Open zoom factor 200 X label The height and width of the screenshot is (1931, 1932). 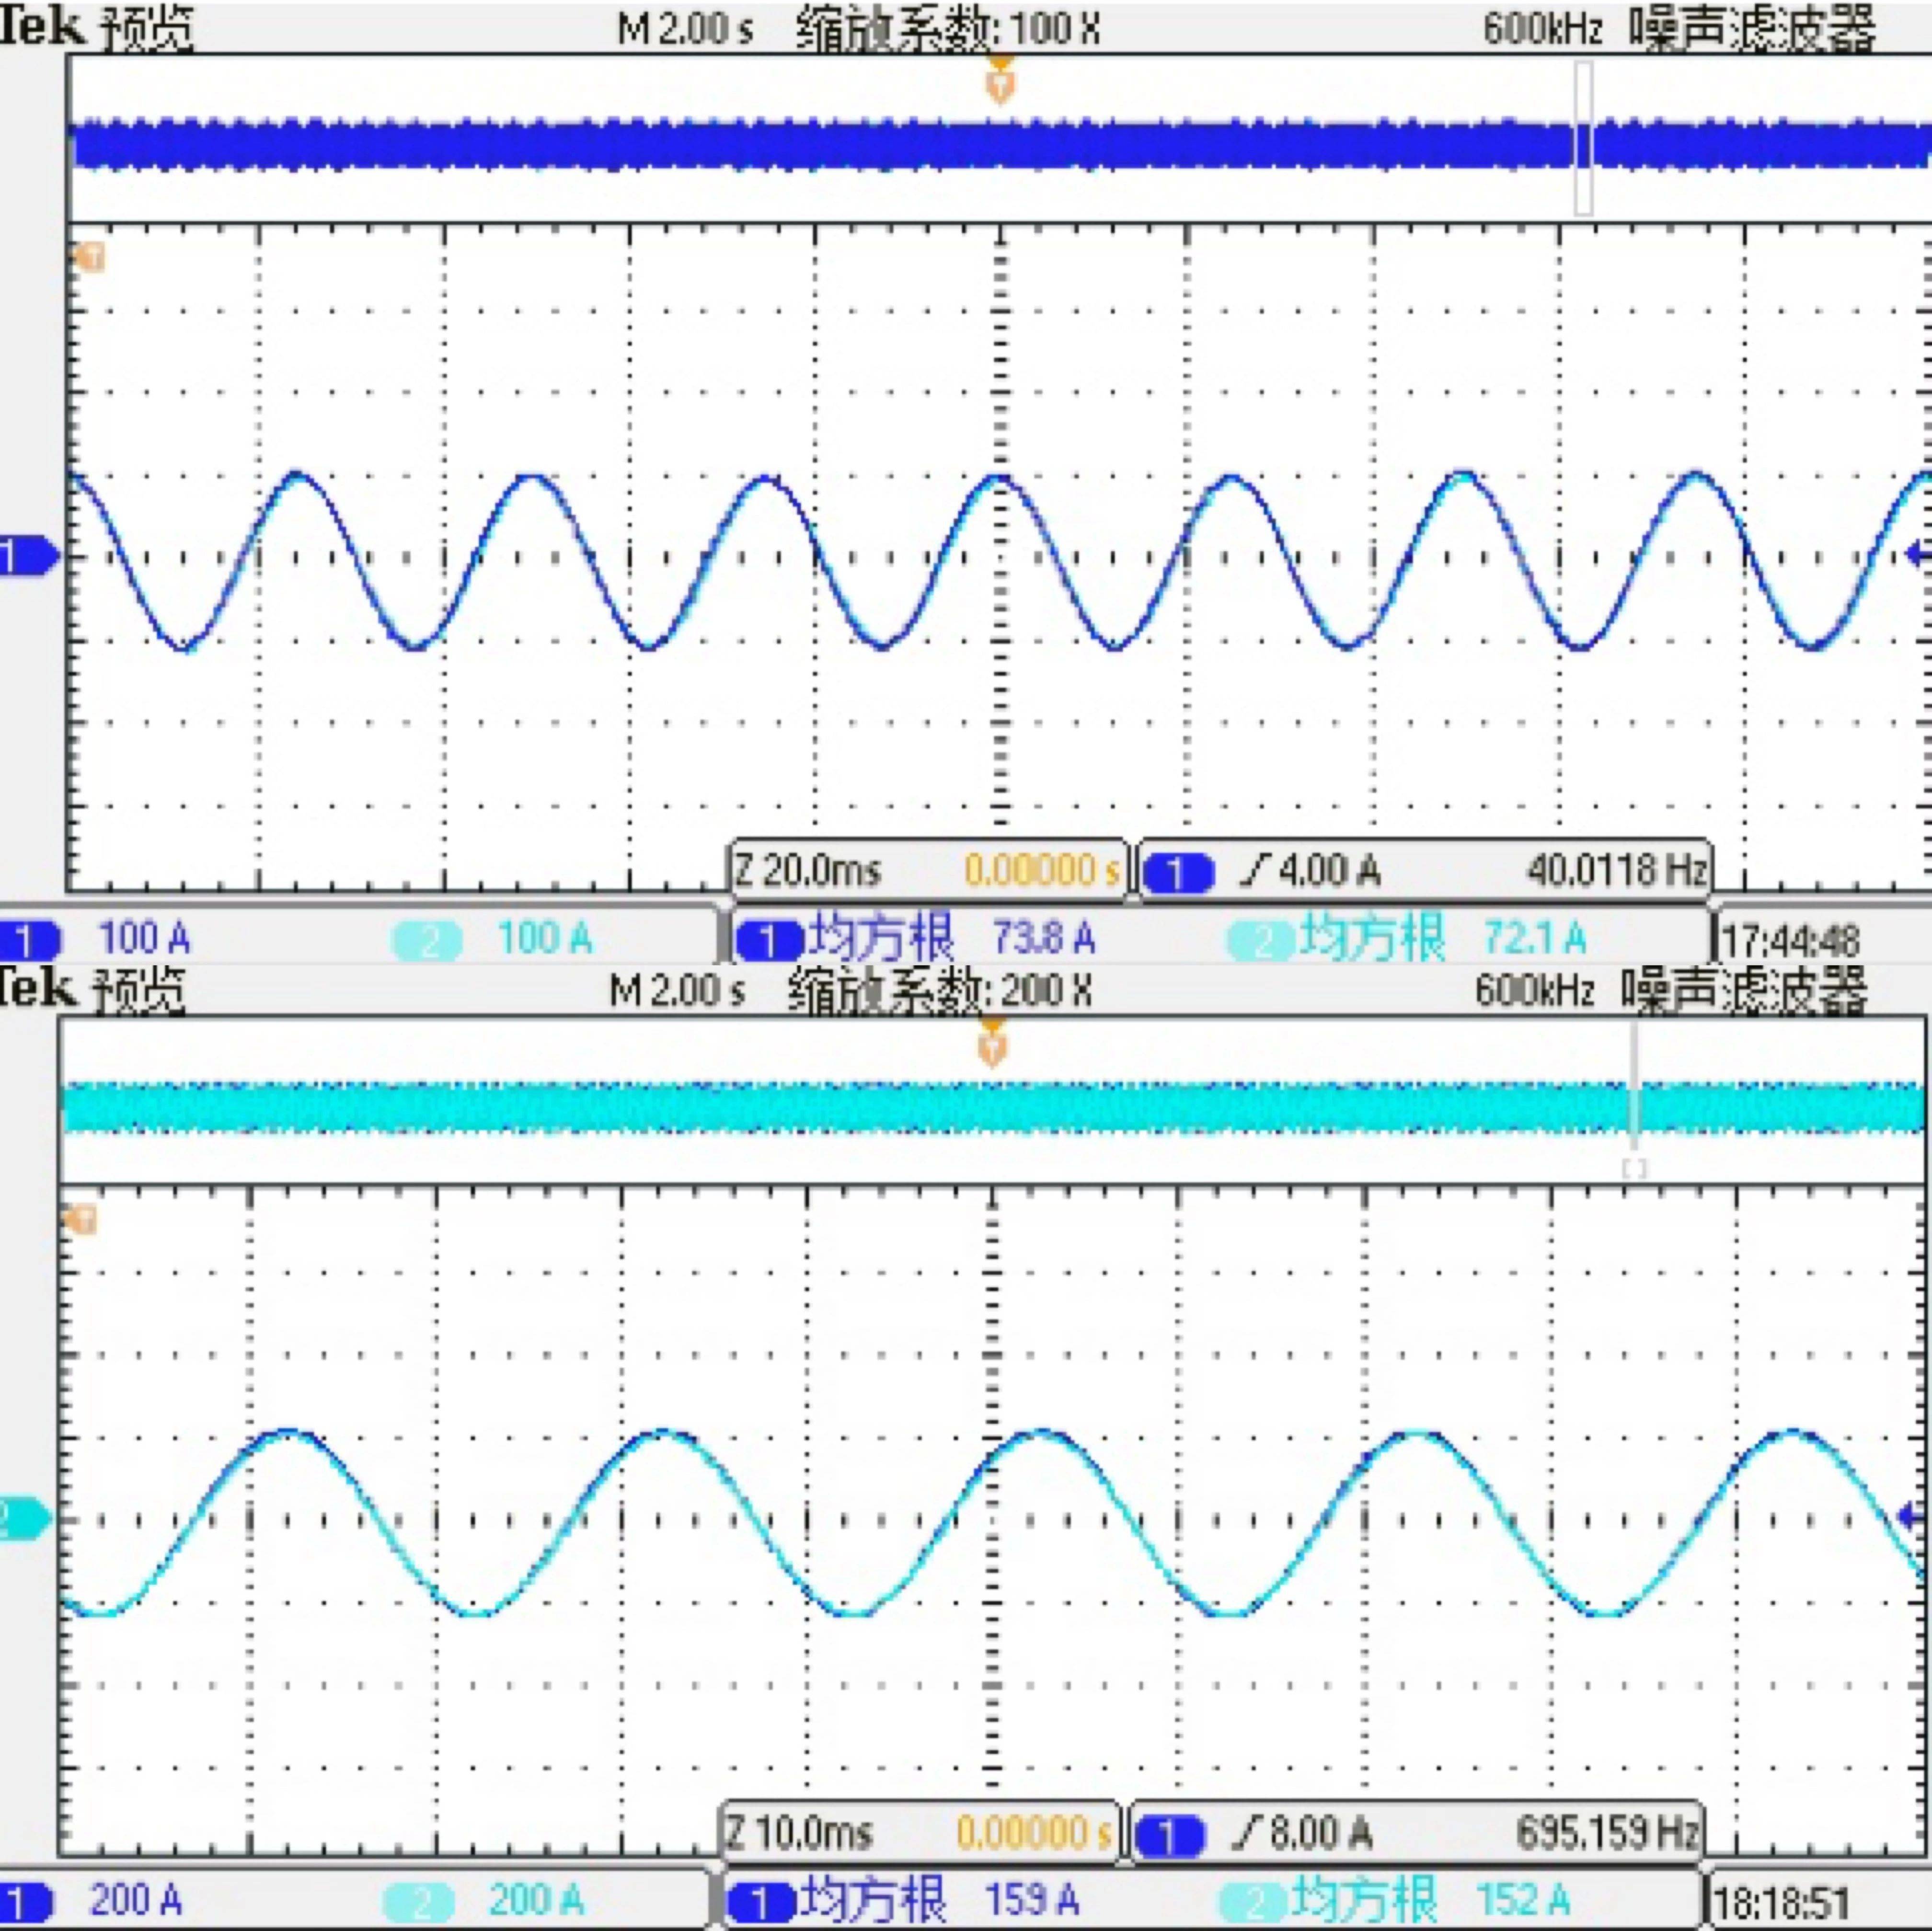940,991
